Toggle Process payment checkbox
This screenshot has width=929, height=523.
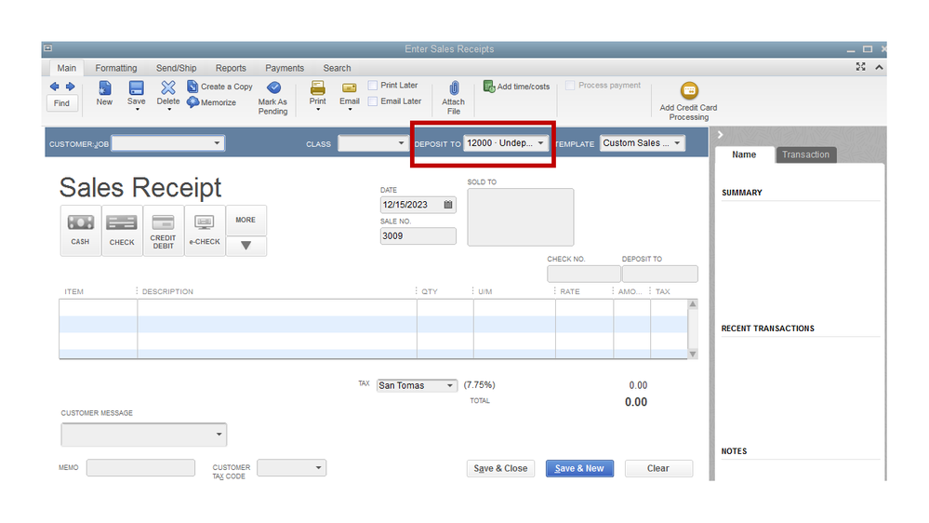click(570, 86)
